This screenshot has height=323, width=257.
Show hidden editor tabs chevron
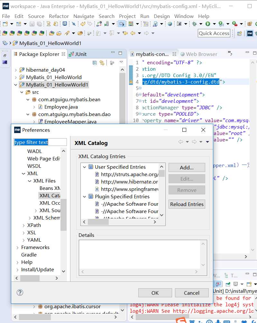click(230, 53)
